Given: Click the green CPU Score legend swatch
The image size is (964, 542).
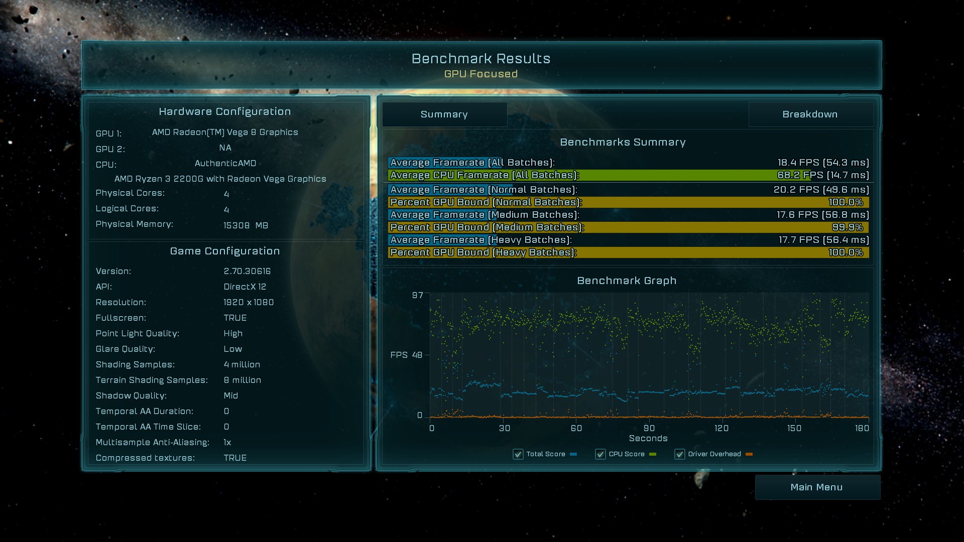Looking at the screenshot, I should point(652,454).
